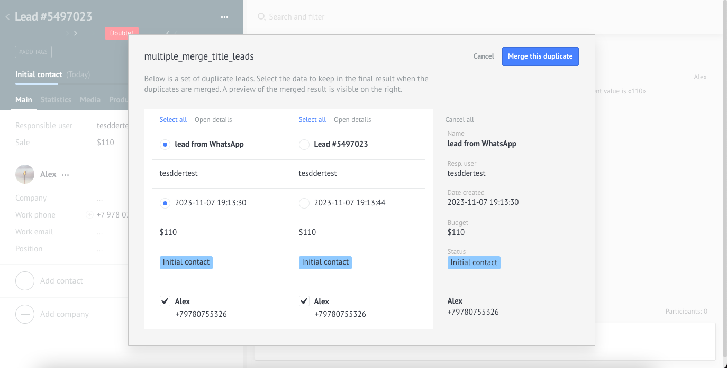
Task: Go back using arrow beside Lead #5497023
Action: pyautogui.click(x=7, y=17)
